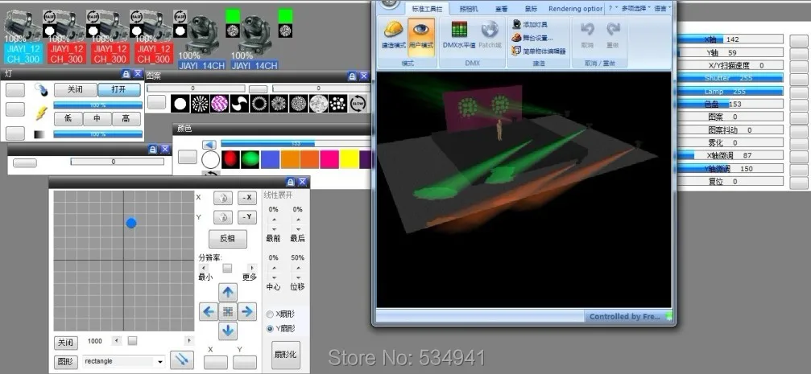Choose the solid white circle gobo pattern
Screen dimensions: 811x374
(180, 103)
